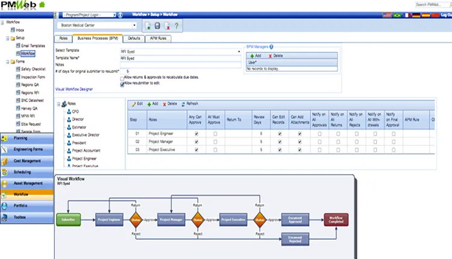Viewport: 452px width, 259px height.
Task: Switch to the Defaults tab
Action: pos(134,38)
